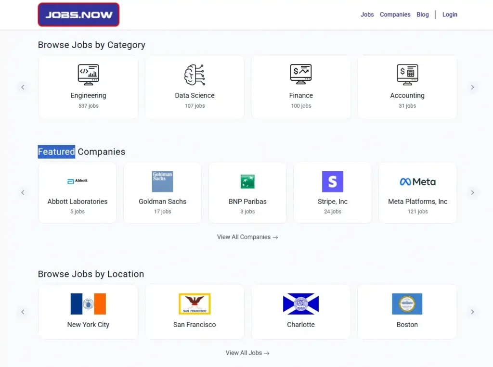493x367 pixels.
Task: Select the Engineering category icon
Action: (89, 75)
